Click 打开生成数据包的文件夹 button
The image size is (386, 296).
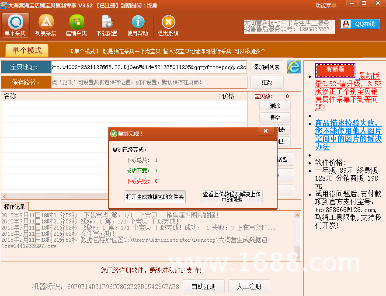(x=155, y=197)
